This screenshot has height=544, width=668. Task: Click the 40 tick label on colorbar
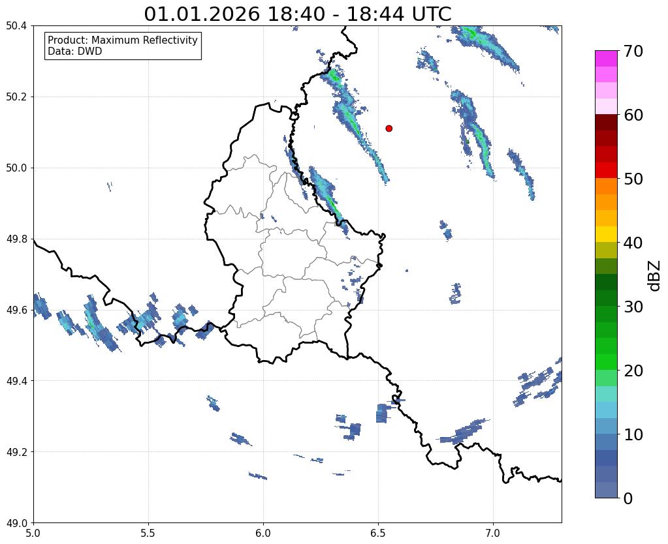point(633,243)
